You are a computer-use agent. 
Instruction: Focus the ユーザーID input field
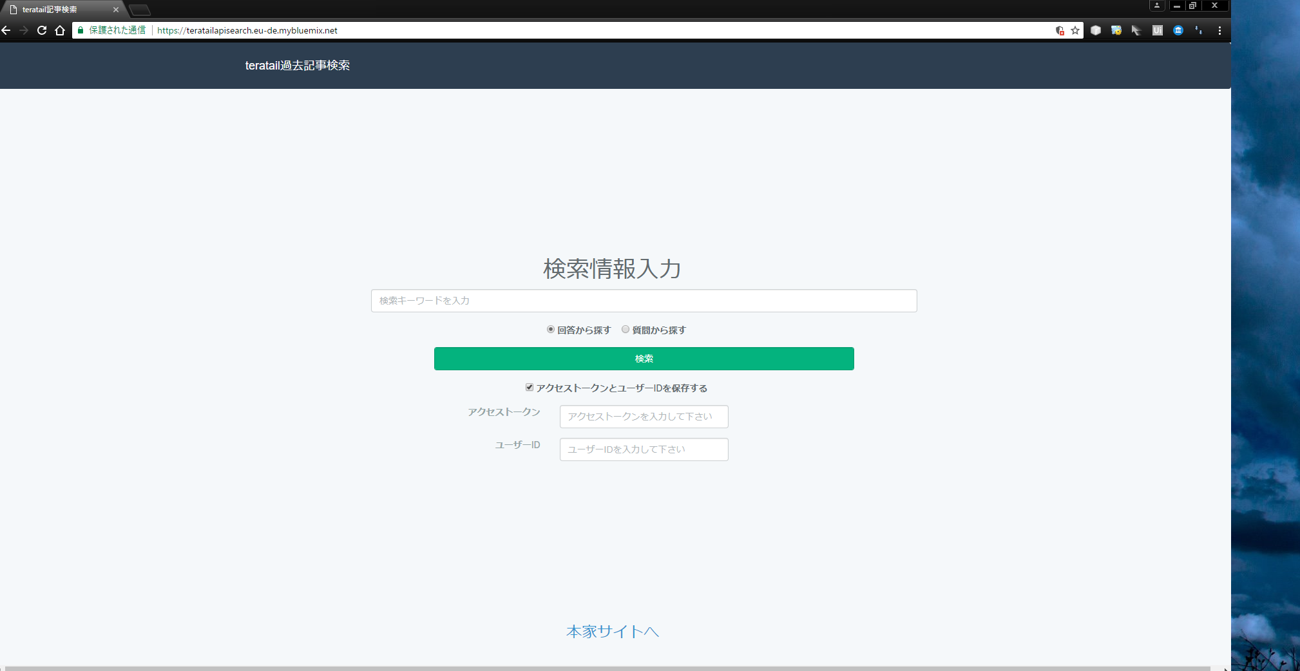point(644,449)
